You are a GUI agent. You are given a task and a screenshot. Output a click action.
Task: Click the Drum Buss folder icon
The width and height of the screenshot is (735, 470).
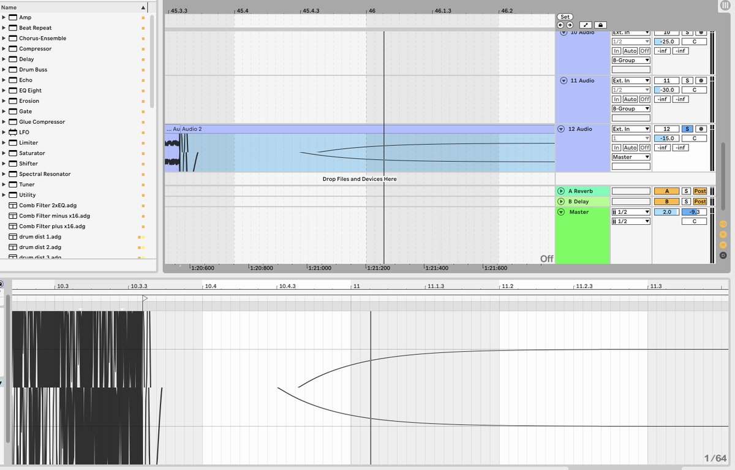[13, 69]
